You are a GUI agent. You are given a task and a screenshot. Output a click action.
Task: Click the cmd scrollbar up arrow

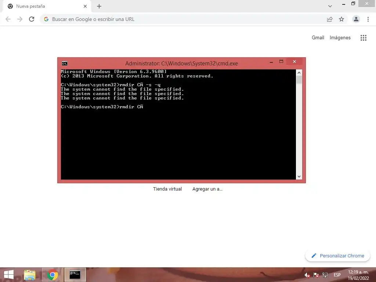(x=299, y=72)
